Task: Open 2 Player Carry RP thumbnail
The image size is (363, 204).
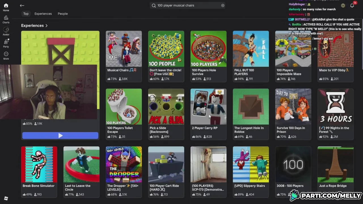Action: [x=208, y=107]
